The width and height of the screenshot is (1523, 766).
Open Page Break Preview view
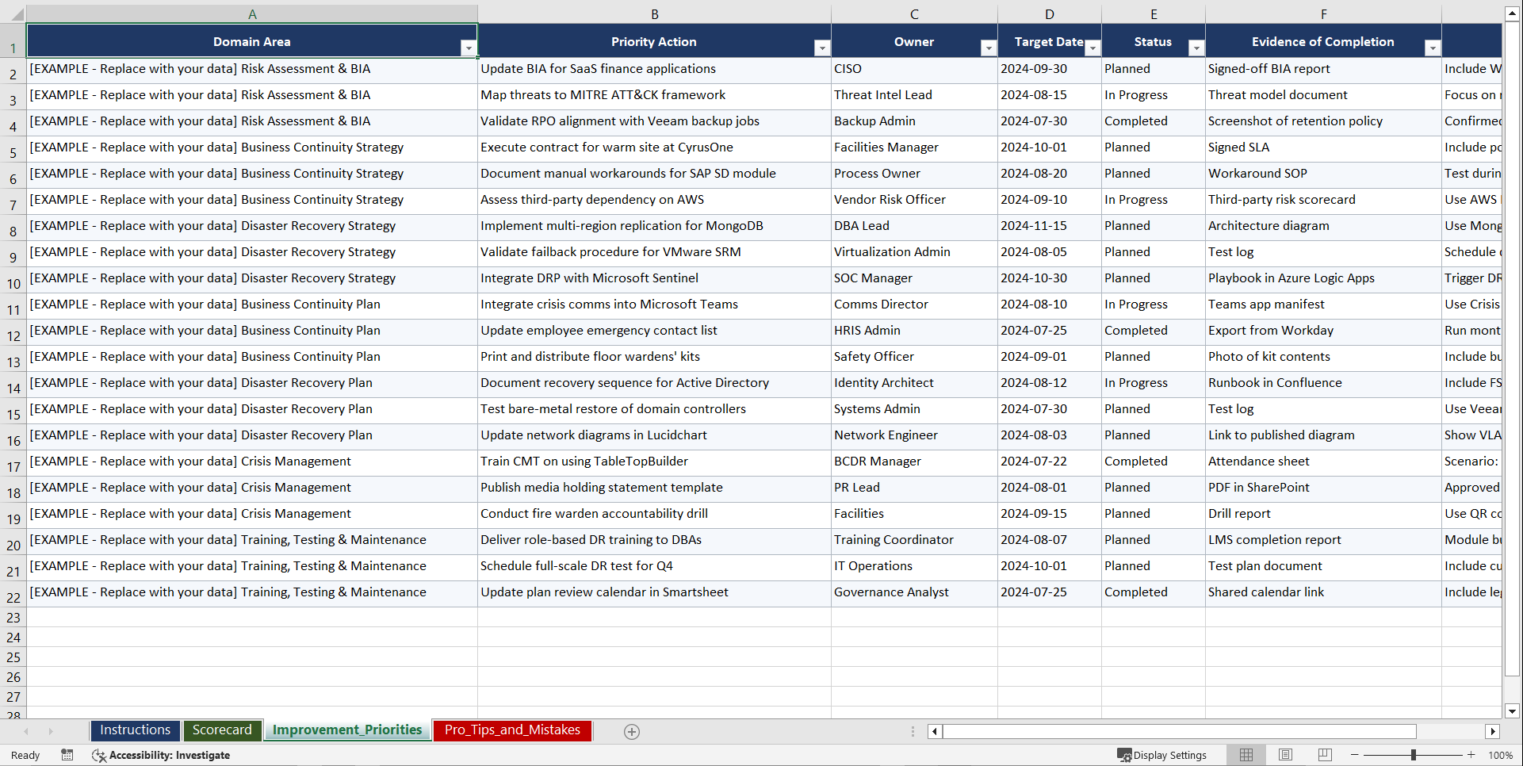[1323, 755]
